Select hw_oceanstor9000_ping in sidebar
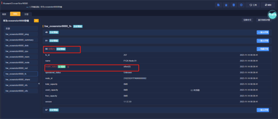278x119 pixels. point(21,34)
